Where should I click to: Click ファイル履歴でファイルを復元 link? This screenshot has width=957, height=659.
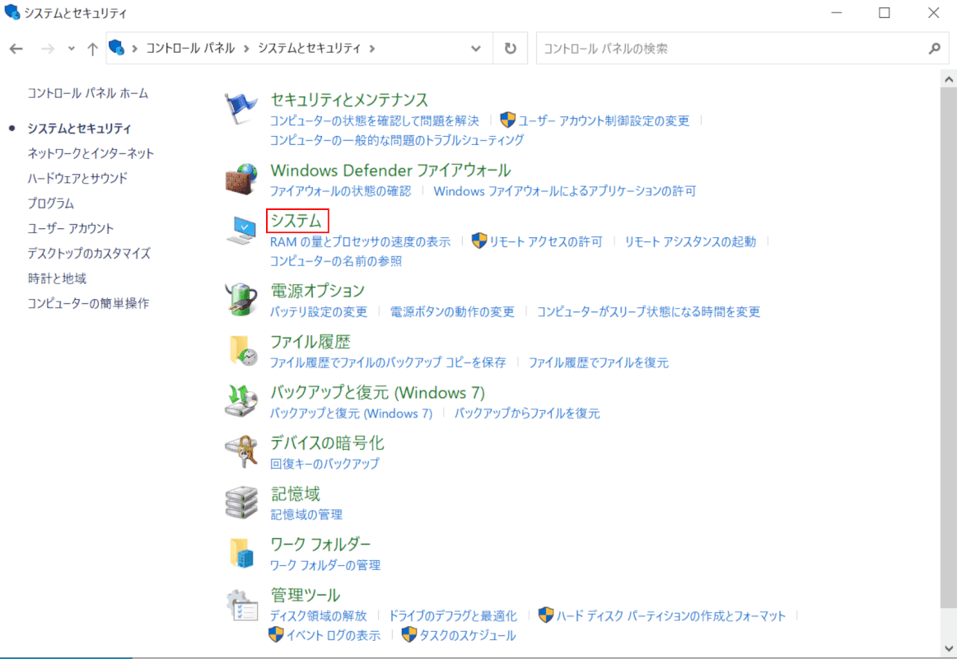pyautogui.click(x=599, y=362)
